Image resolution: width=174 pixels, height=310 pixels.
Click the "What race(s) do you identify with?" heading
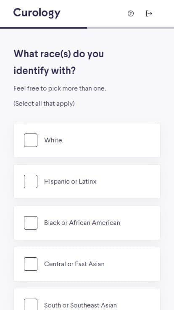[58, 62]
